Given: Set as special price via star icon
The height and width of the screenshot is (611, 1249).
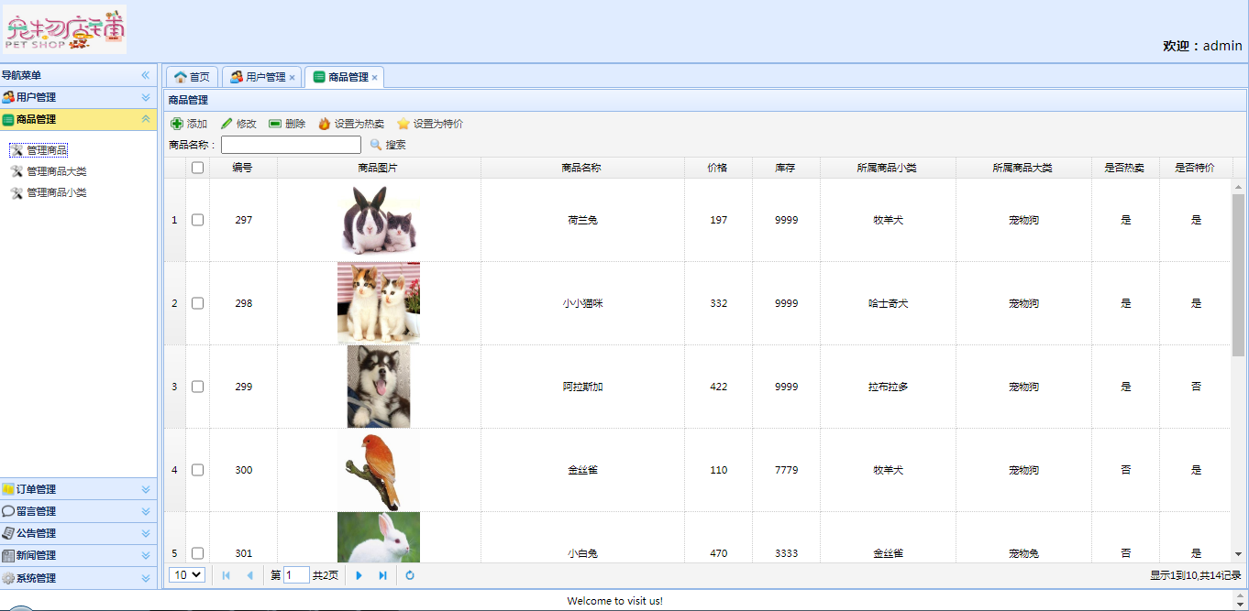Looking at the screenshot, I should [403, 124].
